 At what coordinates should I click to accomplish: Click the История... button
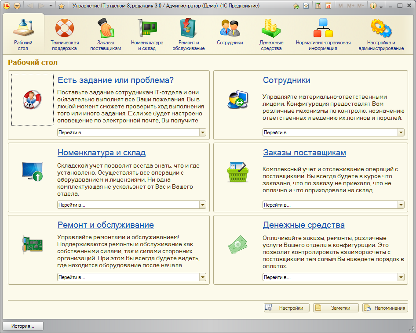(x=23, y=326)
